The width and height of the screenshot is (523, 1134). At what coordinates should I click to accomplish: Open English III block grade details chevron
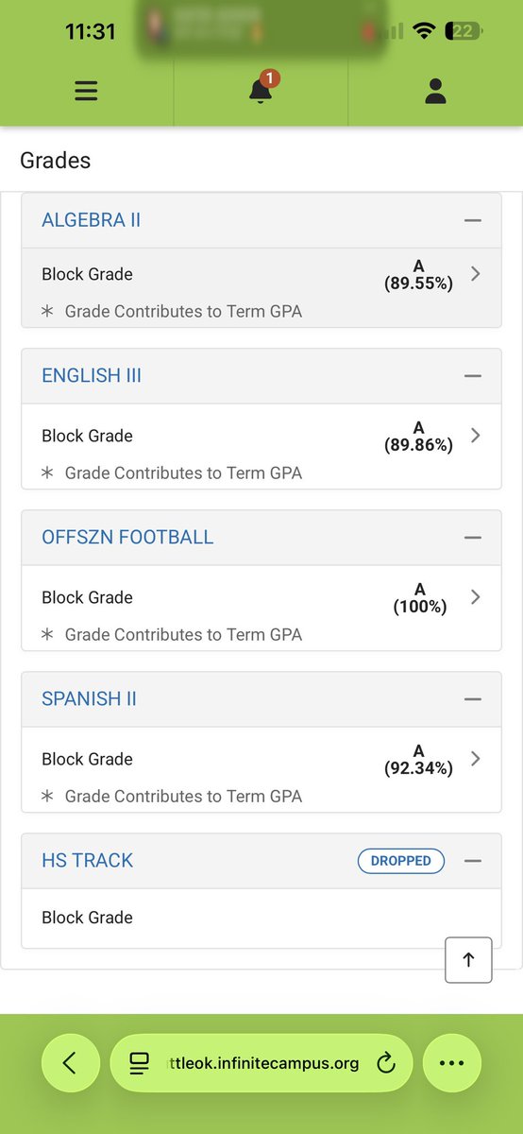pos(476,436)
